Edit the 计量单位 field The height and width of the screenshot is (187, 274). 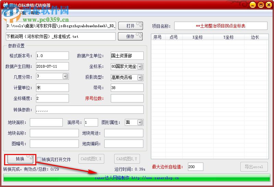point(52,88)
